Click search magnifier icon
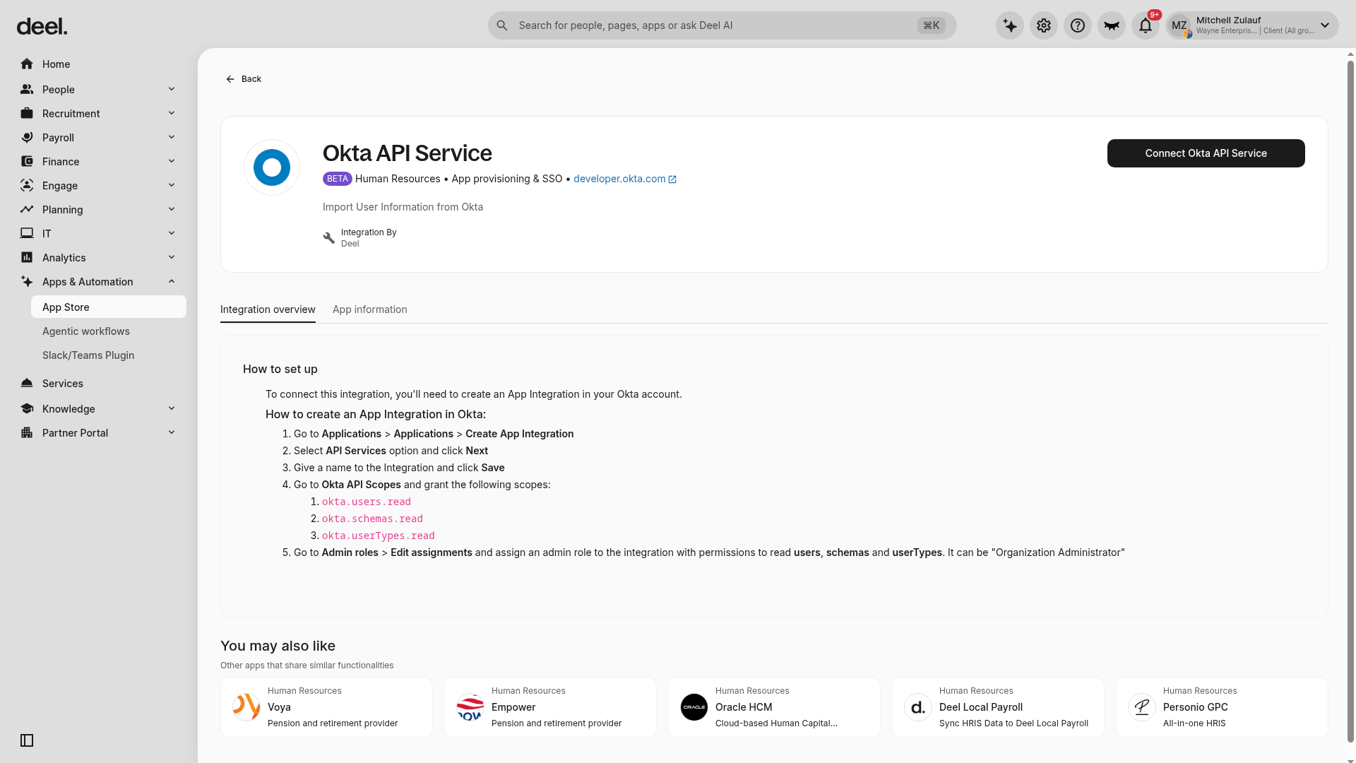Image resolution: width=1356 pixels, height=763 pixels. tap(502, 25)
